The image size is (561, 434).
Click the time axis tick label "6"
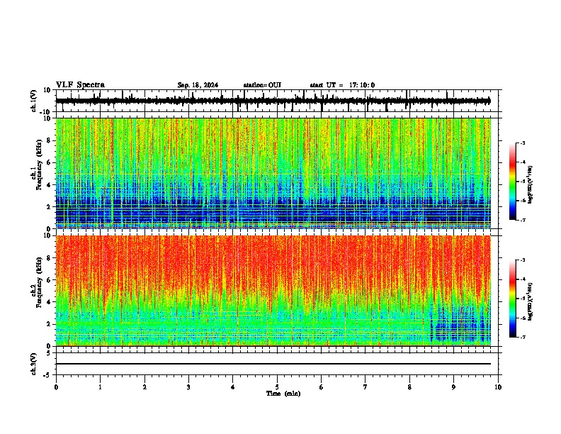(x=322, y=387)
